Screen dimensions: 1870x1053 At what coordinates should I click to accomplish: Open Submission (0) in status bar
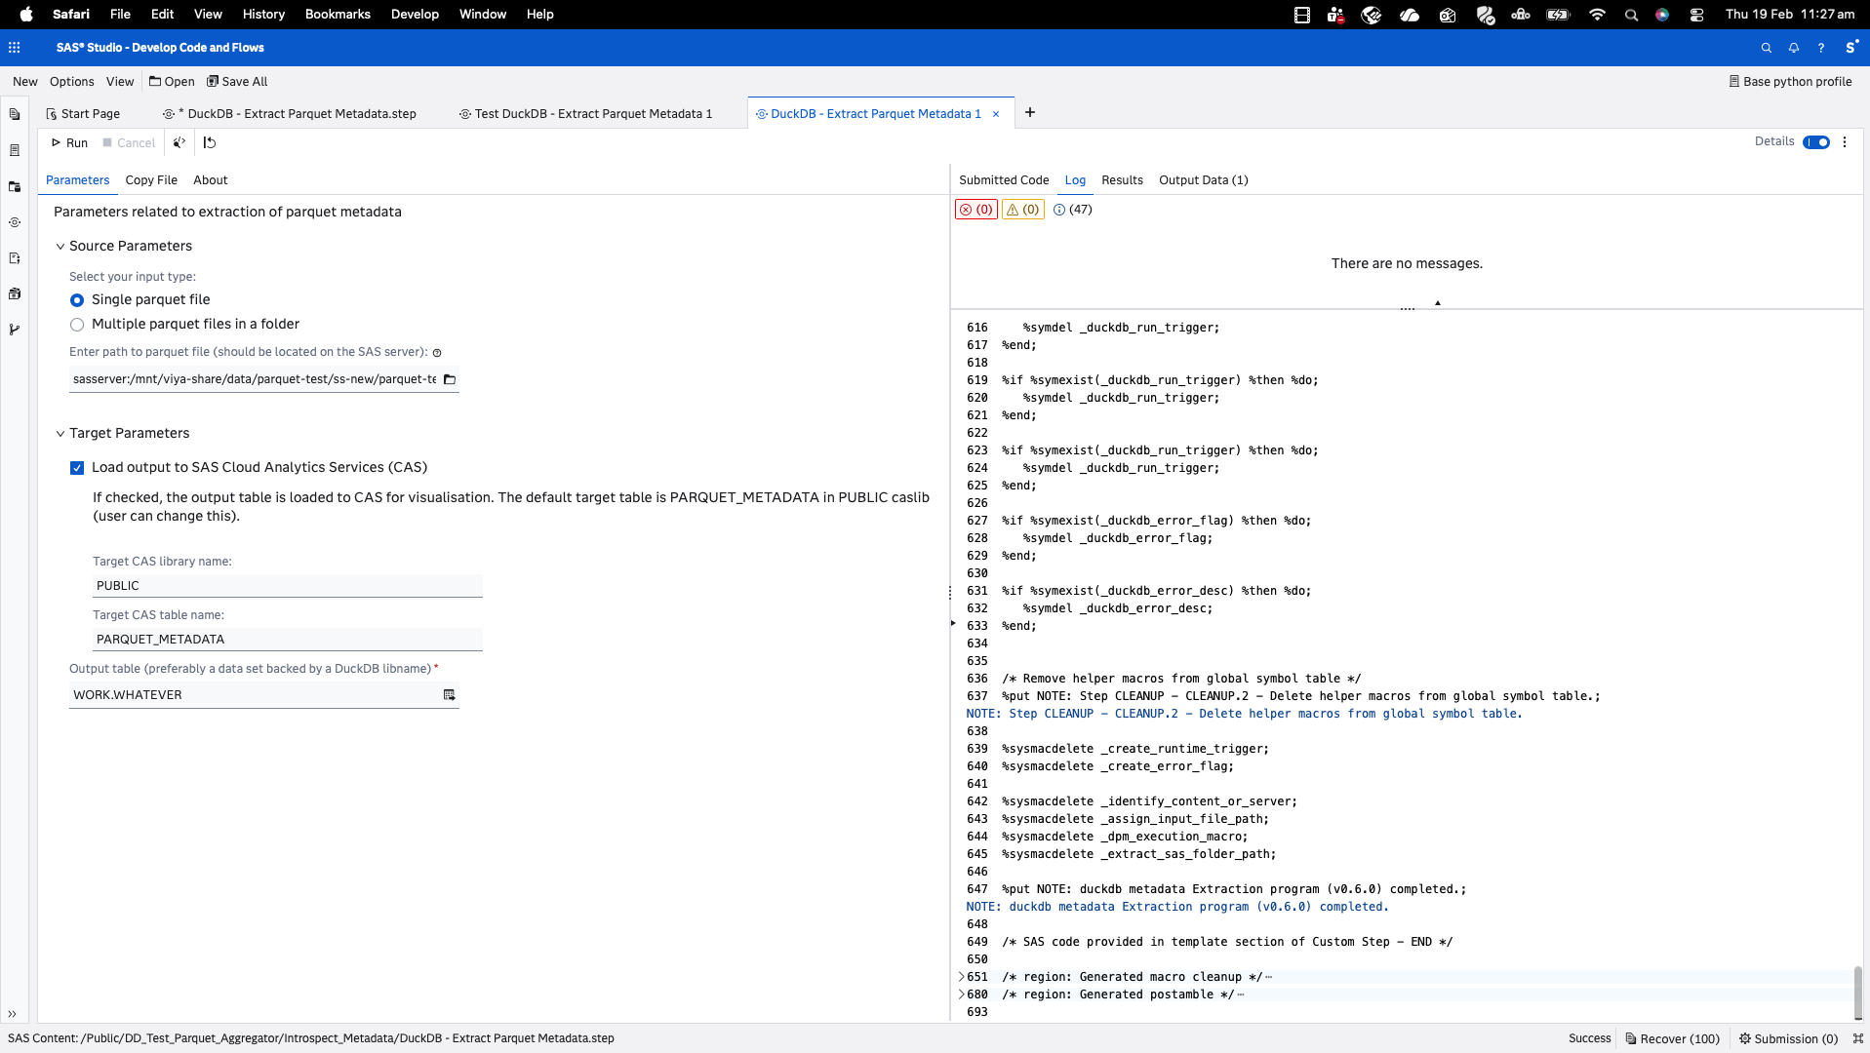1788,1038
